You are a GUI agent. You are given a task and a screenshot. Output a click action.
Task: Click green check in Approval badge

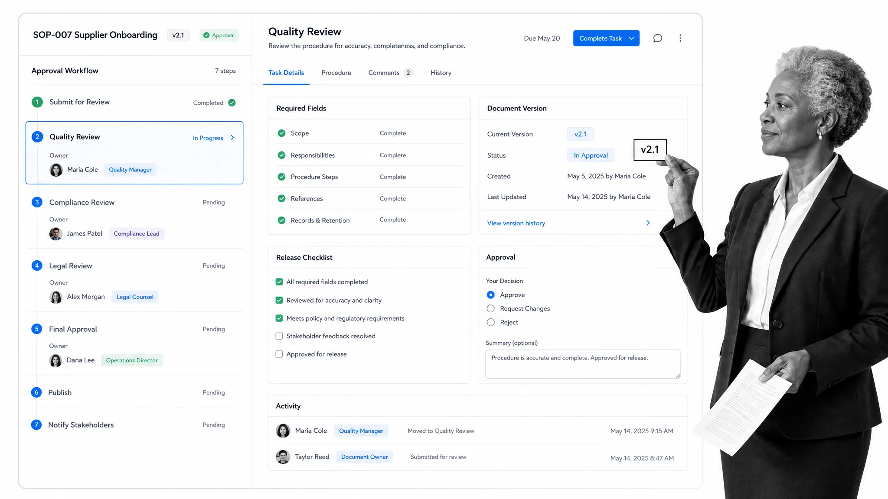(206, 35)
